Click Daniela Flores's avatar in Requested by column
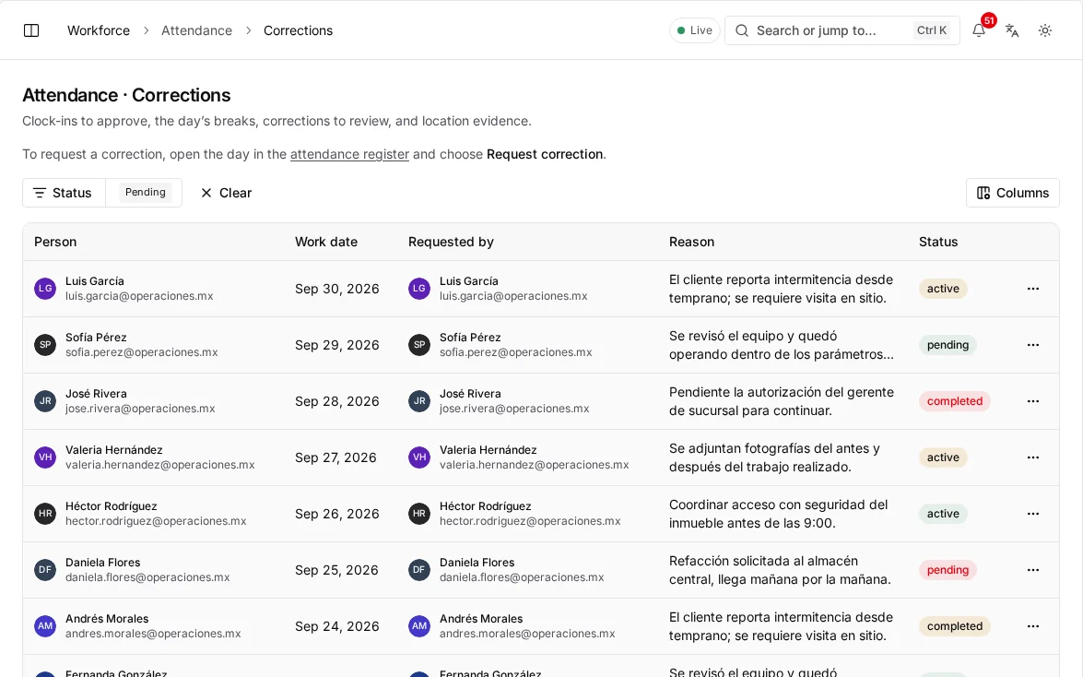1083x677 pixels. point(419,570)
